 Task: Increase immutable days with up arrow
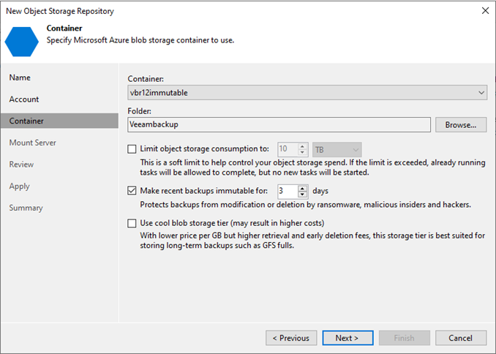pos(303,188)
